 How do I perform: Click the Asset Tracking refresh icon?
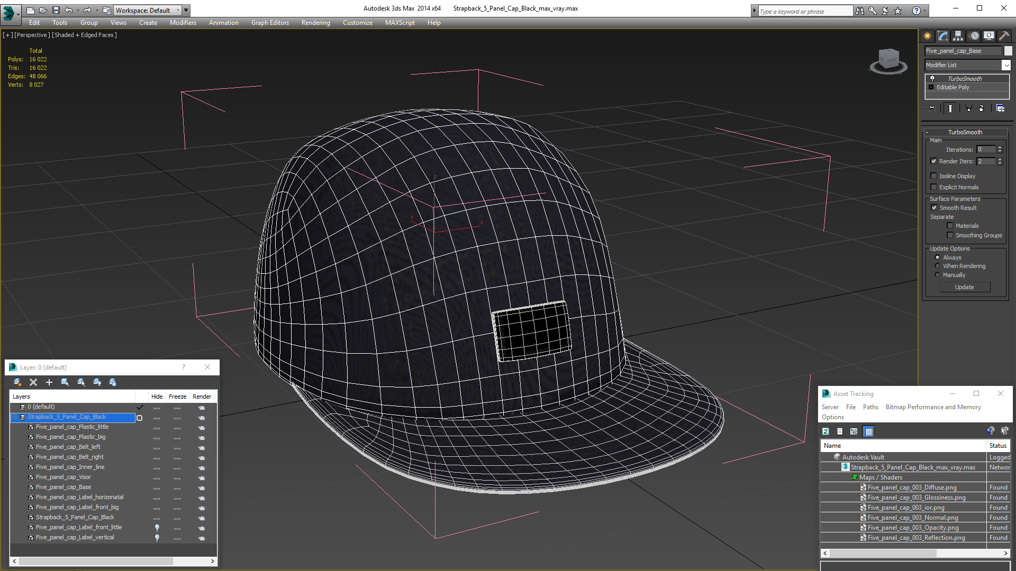tap(825, 431)
